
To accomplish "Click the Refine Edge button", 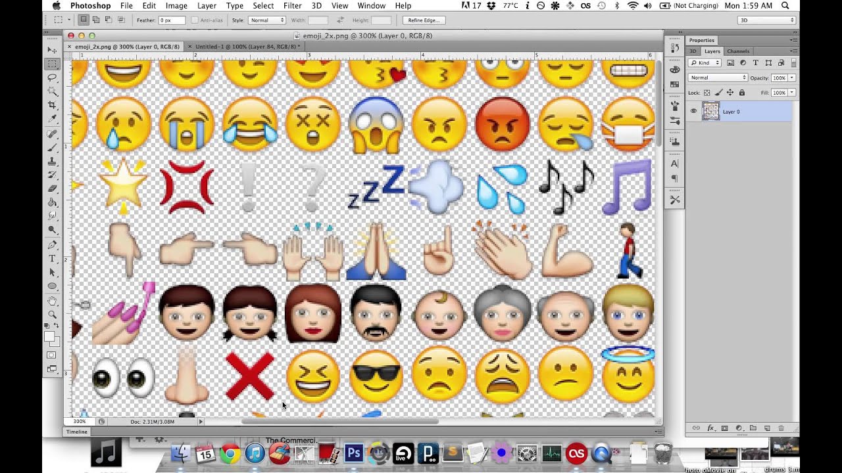I will click(x=424, y=20).
